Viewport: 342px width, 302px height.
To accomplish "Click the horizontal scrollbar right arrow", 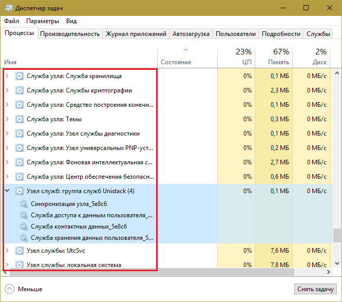I will (329, 272).
